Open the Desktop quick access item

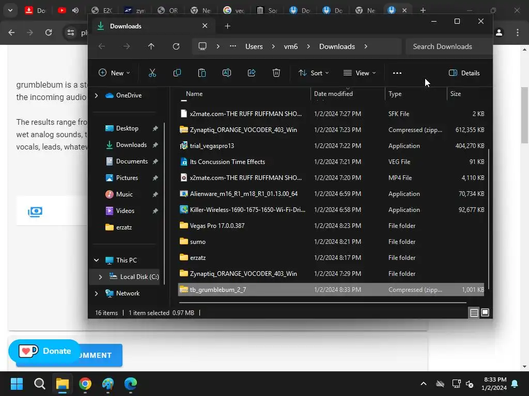click(x=127, y=128)
